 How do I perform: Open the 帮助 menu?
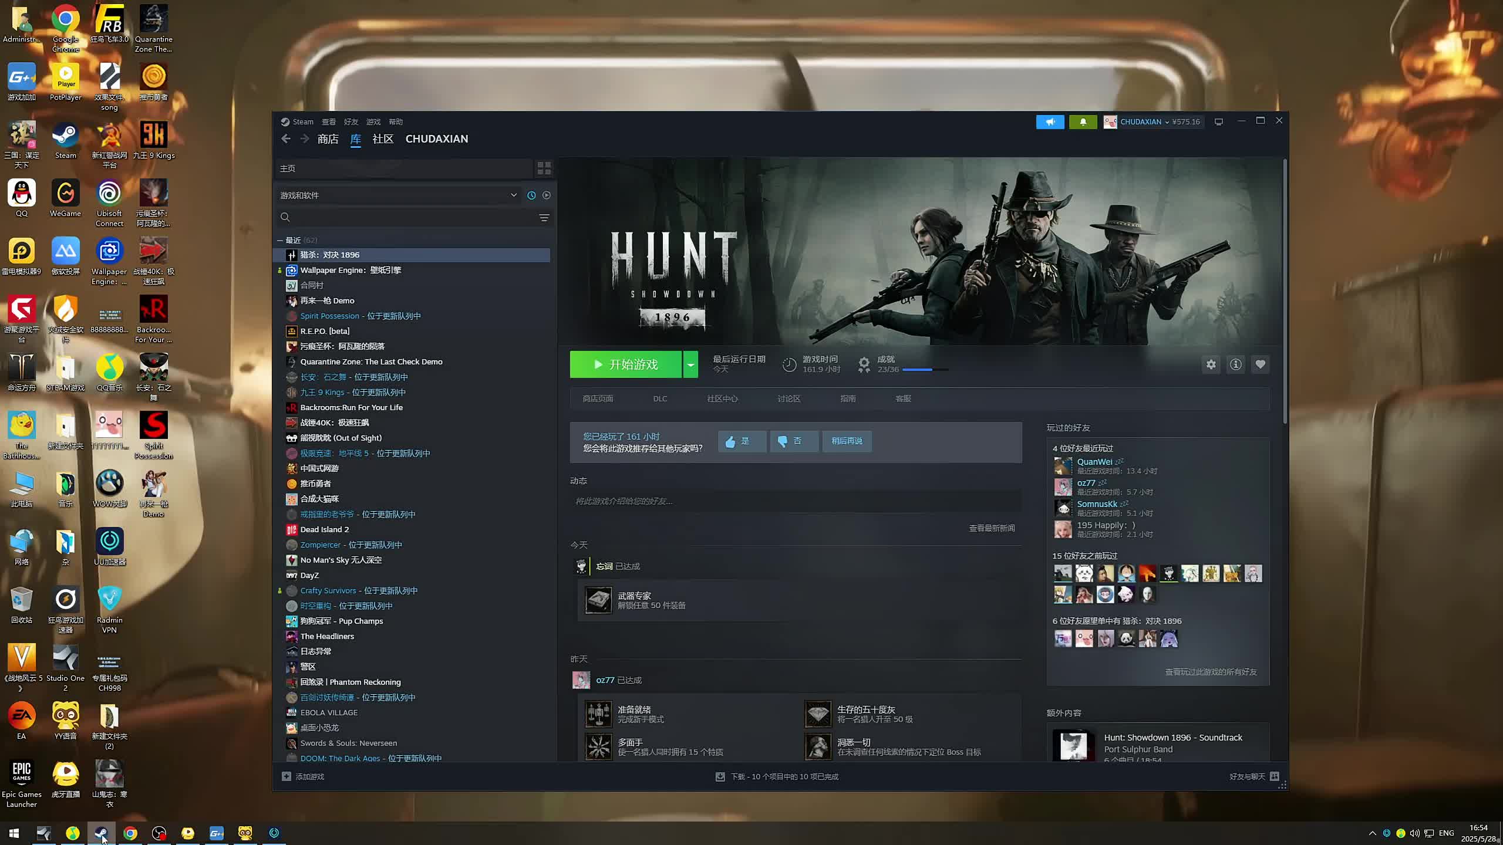(396, 122)
